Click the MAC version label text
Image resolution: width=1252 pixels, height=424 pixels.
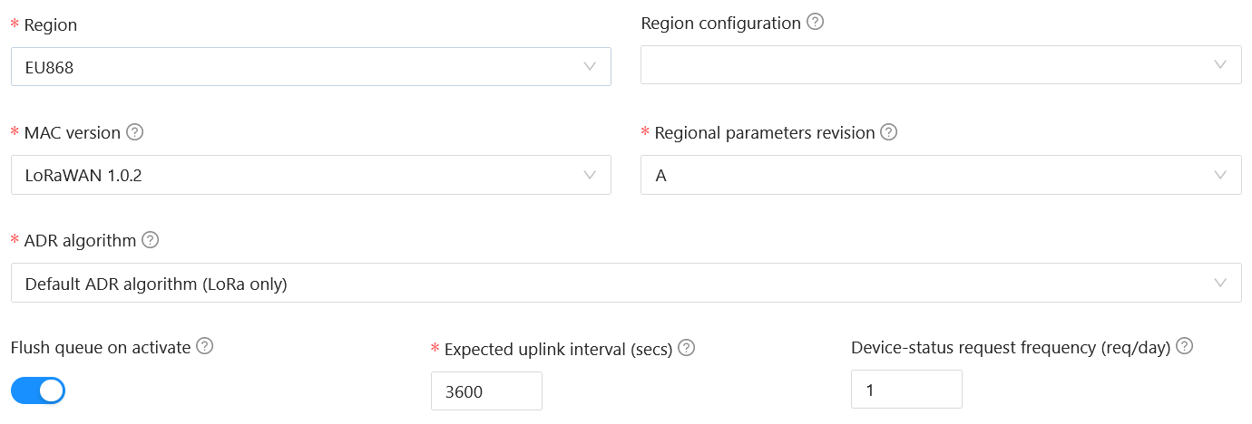[x=73, y=132]
